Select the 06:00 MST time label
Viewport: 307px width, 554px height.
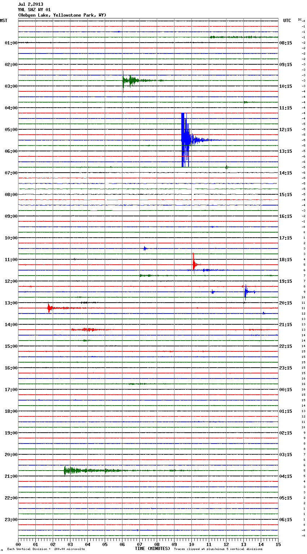pos(11,151)
